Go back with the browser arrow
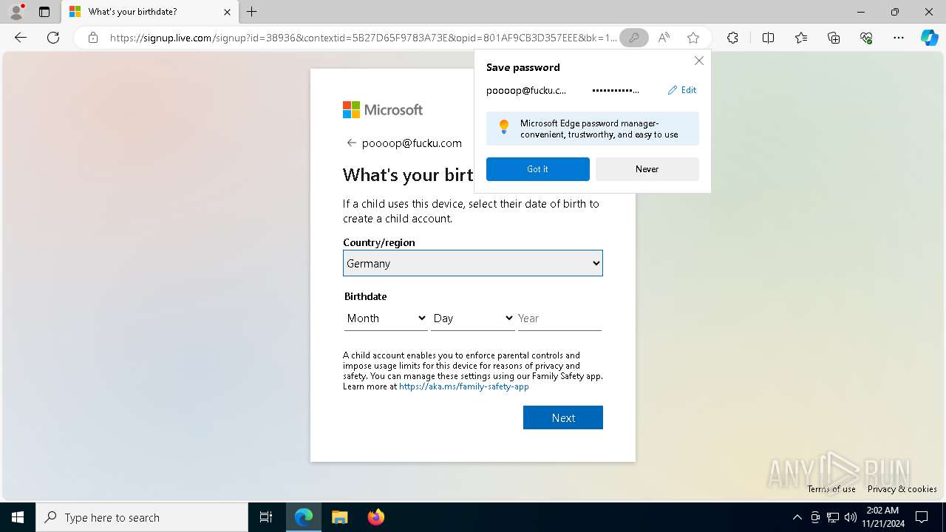 point(21,38)
